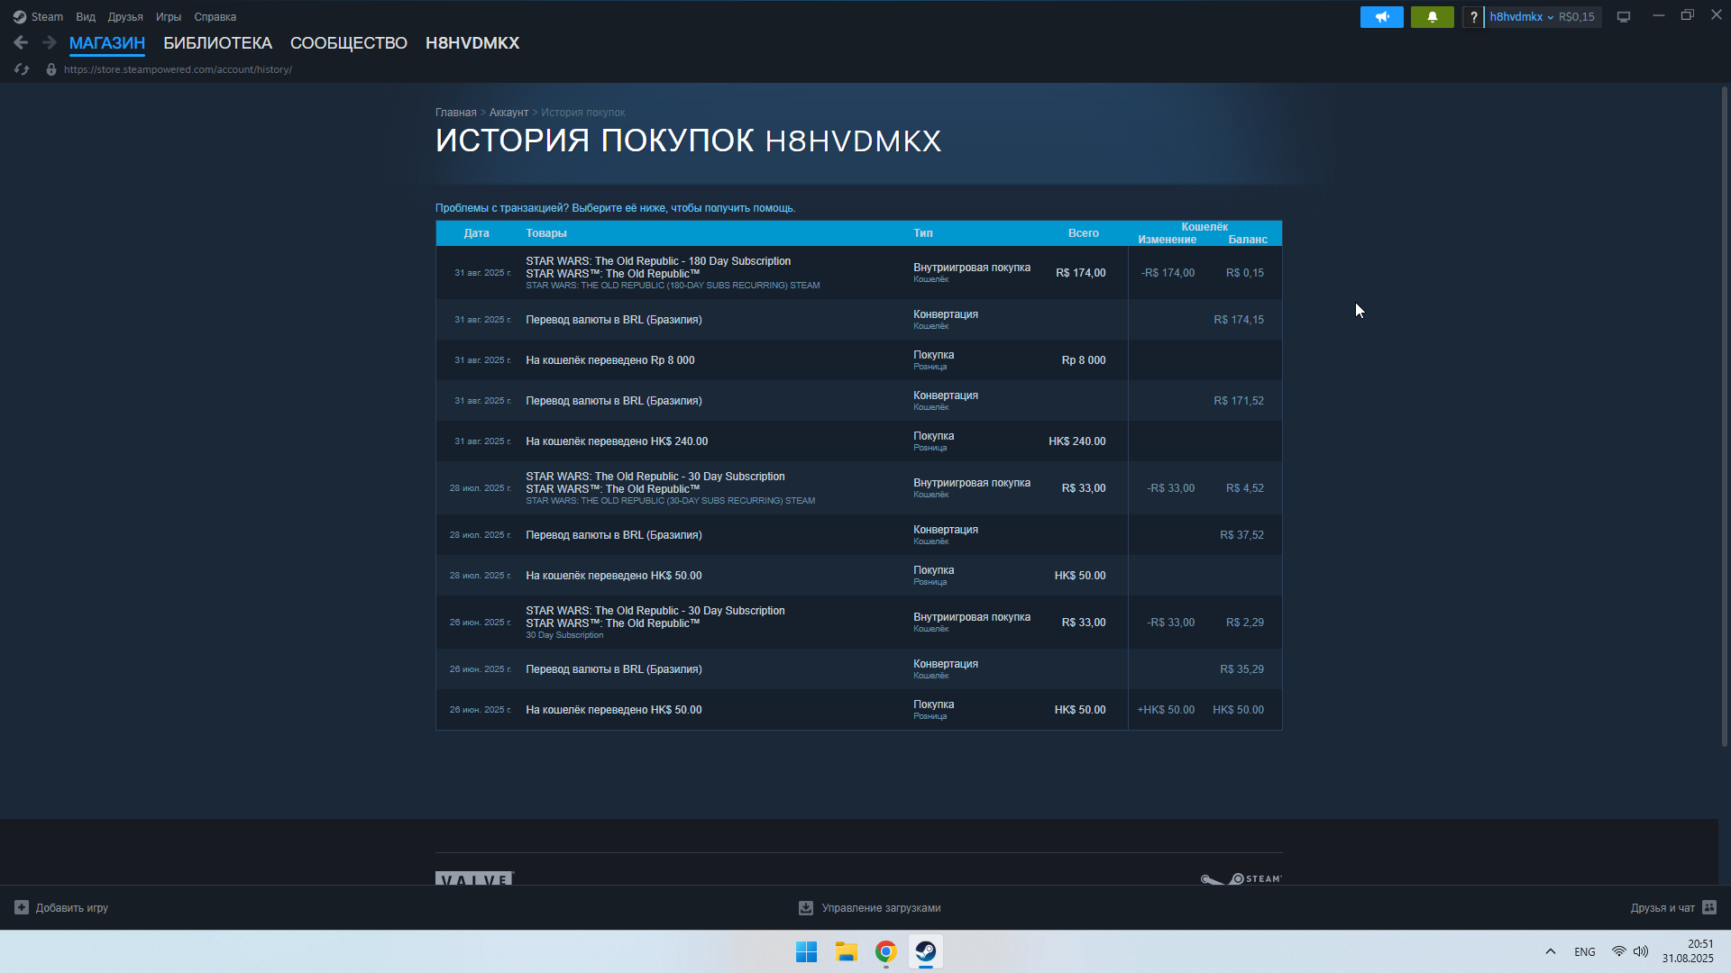Open the volume speaker tray icon
The image size is (1731, 973).
click(1641, 951)
